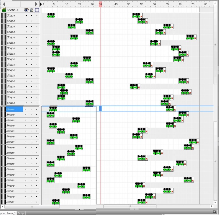Click the right horizontal scrollbar thumb under the frames
This screenshot has width=219, height=215.
click(130, 206)
